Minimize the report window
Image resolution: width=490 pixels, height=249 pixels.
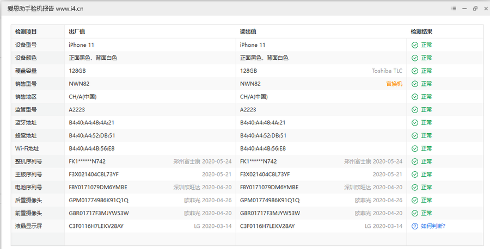464,9
